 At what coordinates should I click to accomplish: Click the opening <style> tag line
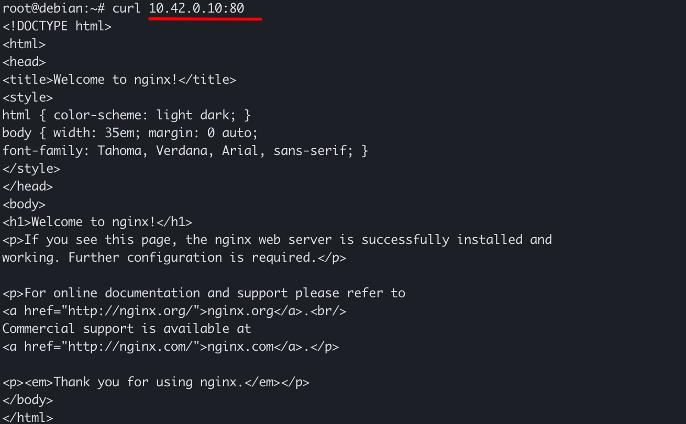click(x=28, y=97)
